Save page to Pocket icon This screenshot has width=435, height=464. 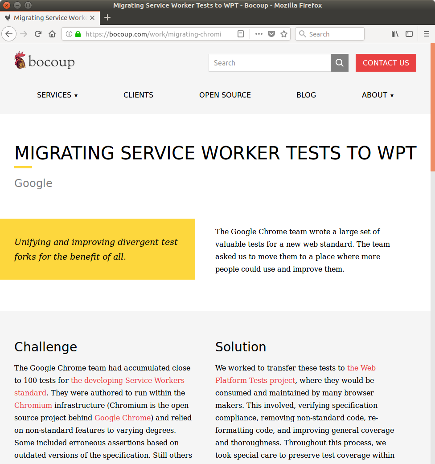271,34
